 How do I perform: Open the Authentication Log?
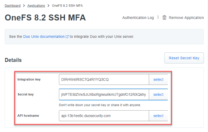138,18
